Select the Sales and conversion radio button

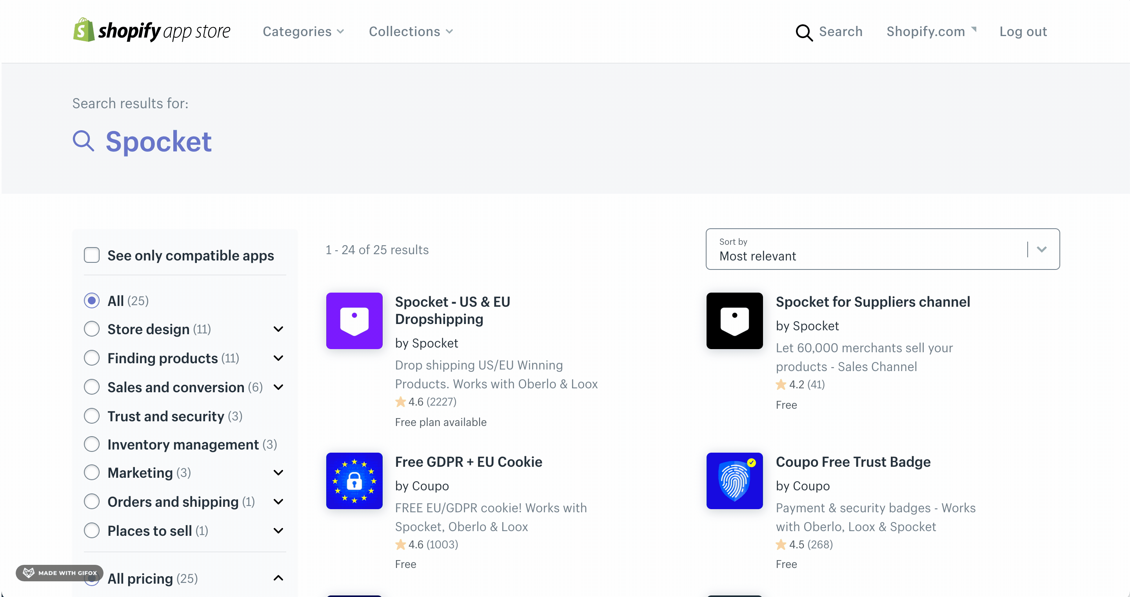click(x=92, y=387)
